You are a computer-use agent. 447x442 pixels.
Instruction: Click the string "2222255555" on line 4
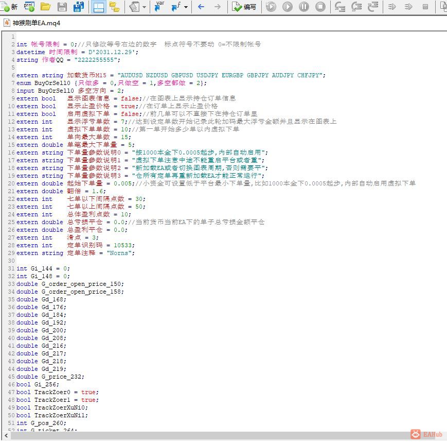96,60
